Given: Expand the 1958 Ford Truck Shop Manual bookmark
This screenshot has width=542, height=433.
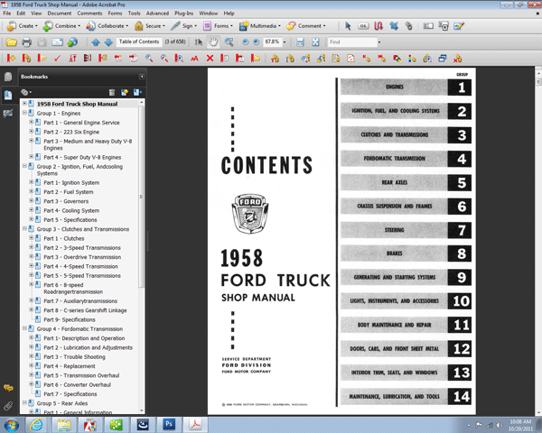Looking at the screenshot, I should pos(26,104).
